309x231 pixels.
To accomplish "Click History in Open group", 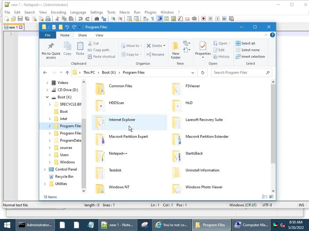I will click(x=221, y=57).
